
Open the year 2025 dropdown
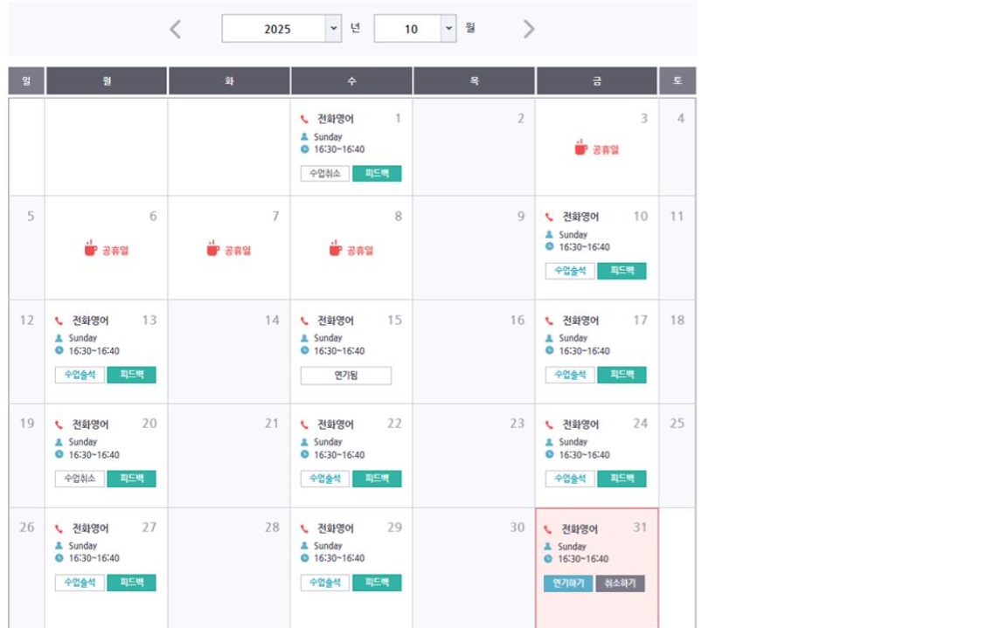pos(332,29)
